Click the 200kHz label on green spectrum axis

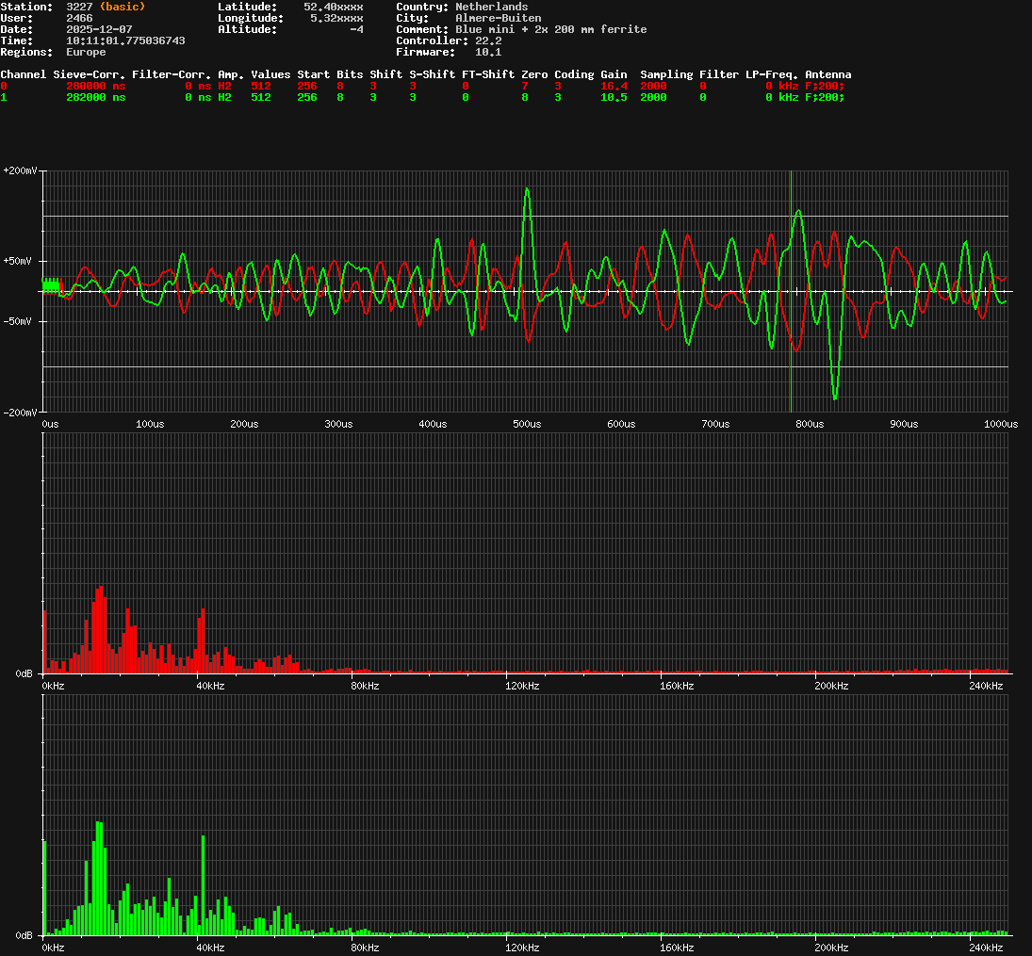click(831, 948)
